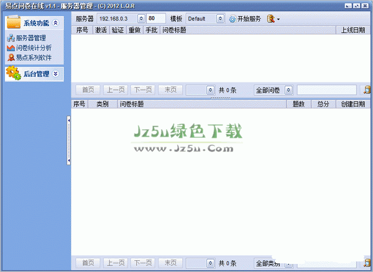Start the server with 开始服务

tap(245, 19)
